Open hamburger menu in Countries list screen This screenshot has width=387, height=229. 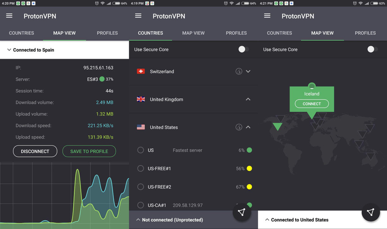click(x=138, y=16)
